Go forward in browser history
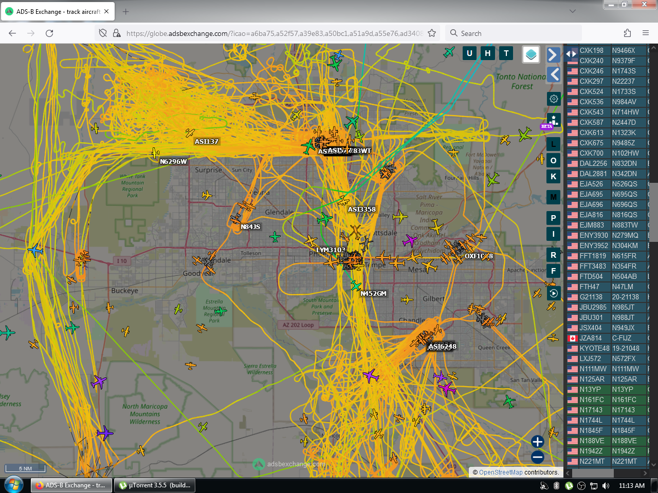Viewport: 658px width, 493px height. coord(31,33)
